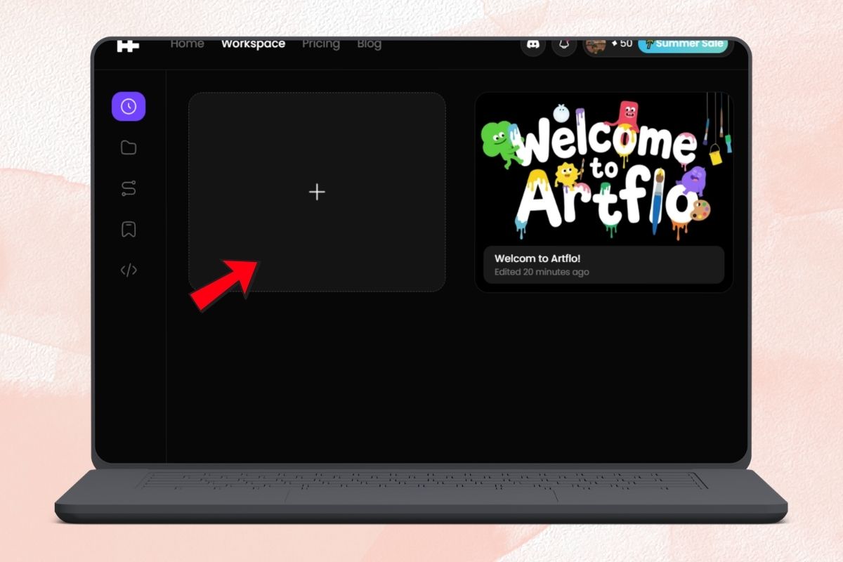Click the 'Welcom to Artflo!' project title
The image size is (843, 562).
(537, 259)
